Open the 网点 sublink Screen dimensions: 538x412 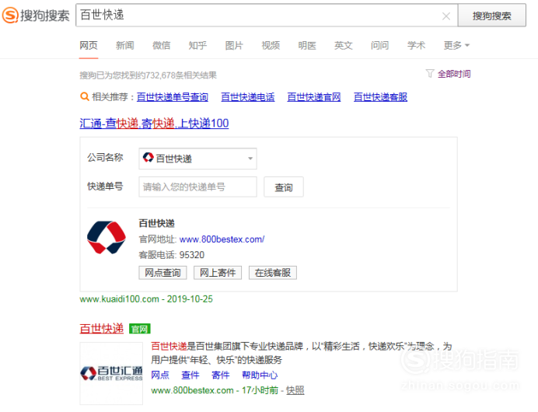click(160, 375)
